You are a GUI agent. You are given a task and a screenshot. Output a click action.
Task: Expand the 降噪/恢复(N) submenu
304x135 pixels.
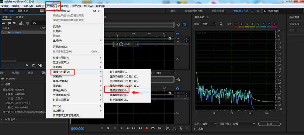coord(75,81)
